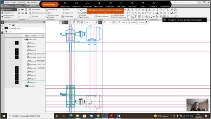211x119 pixels.
Task: Click the Назначить button in sharing bar
Action: coord(87,4)
